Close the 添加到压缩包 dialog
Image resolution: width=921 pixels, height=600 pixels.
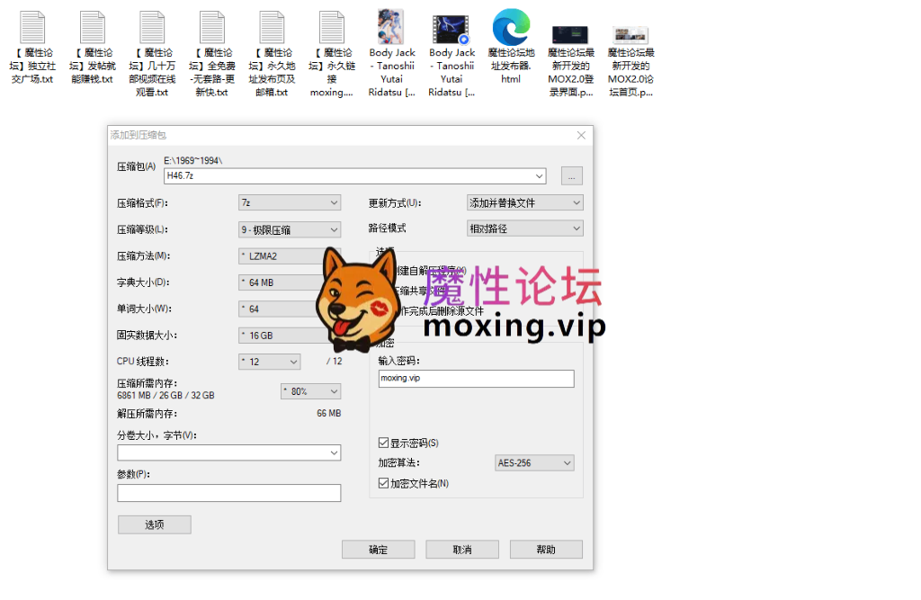pyautogui.click(x=581, y=135)
